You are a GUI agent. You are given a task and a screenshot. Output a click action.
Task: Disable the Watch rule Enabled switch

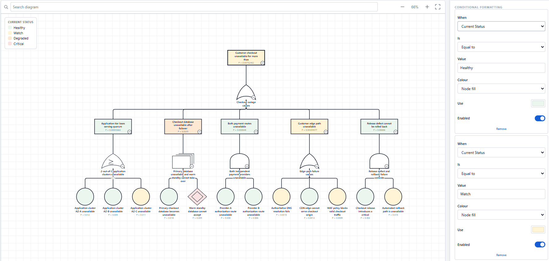[x=540, y=245]
